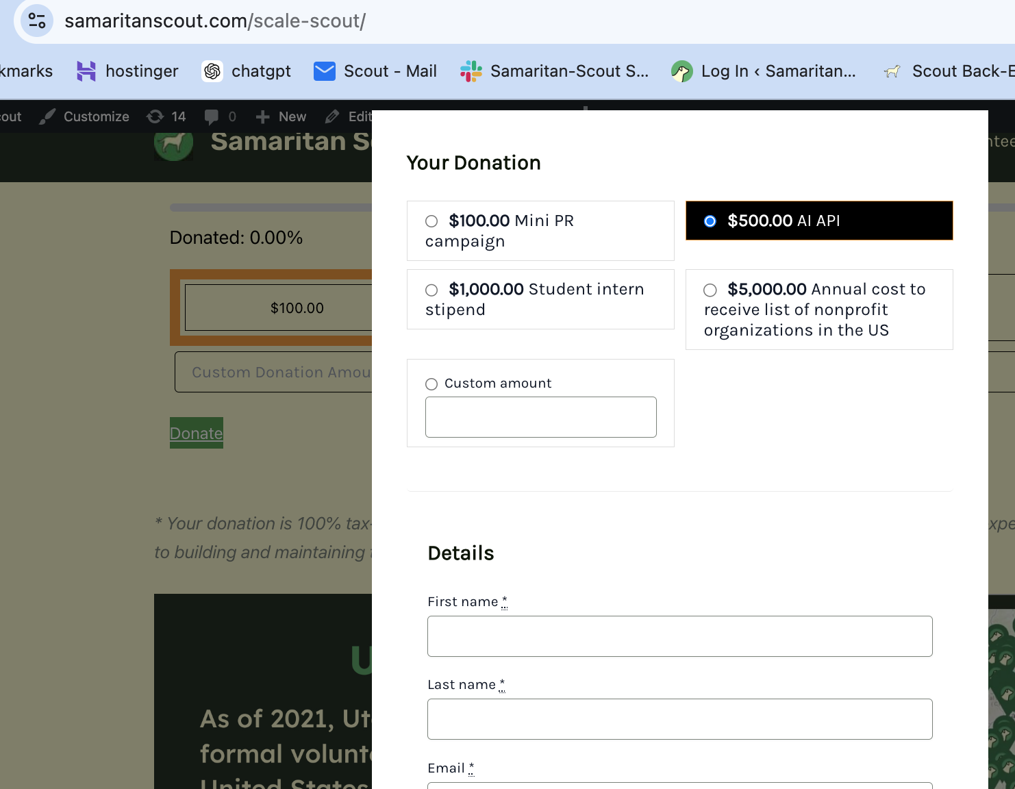Select the $500.00 AI API radio option
1015x789 pixels.
[710, 221]
